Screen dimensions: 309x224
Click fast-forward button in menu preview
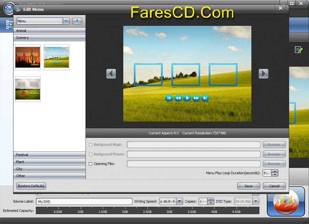pyautogui.click(x=196, y=98)
